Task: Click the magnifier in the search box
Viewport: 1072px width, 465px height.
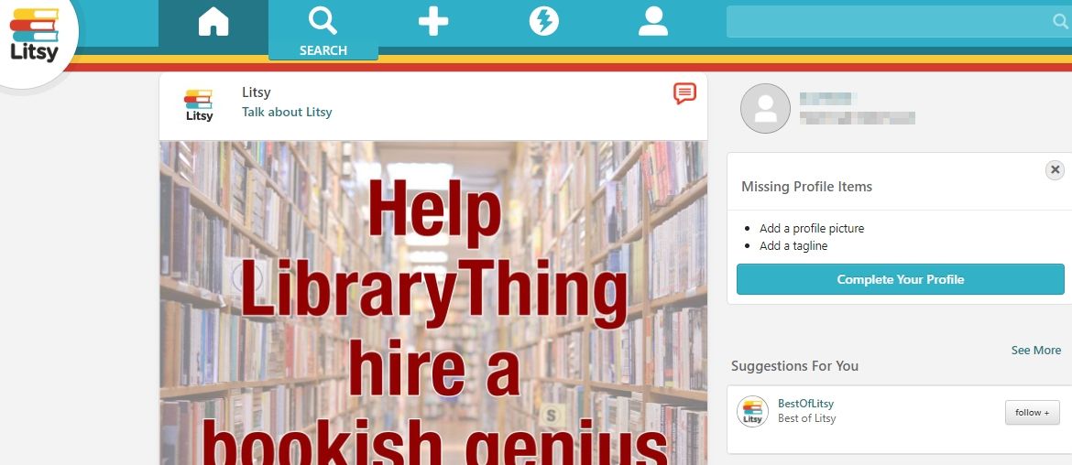Action: click(1060, 23)
